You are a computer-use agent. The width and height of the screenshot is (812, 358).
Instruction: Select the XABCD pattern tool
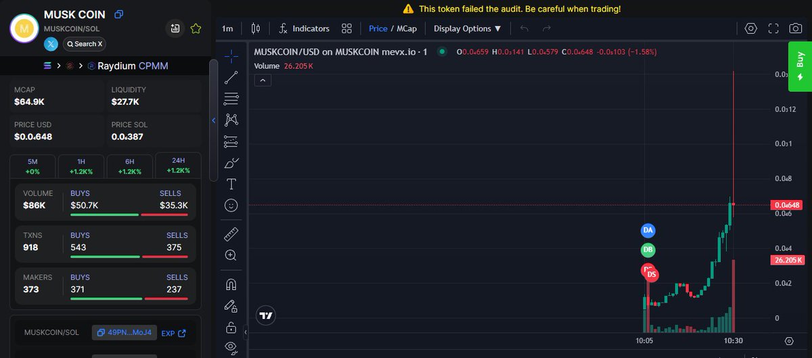click(231, 120)
